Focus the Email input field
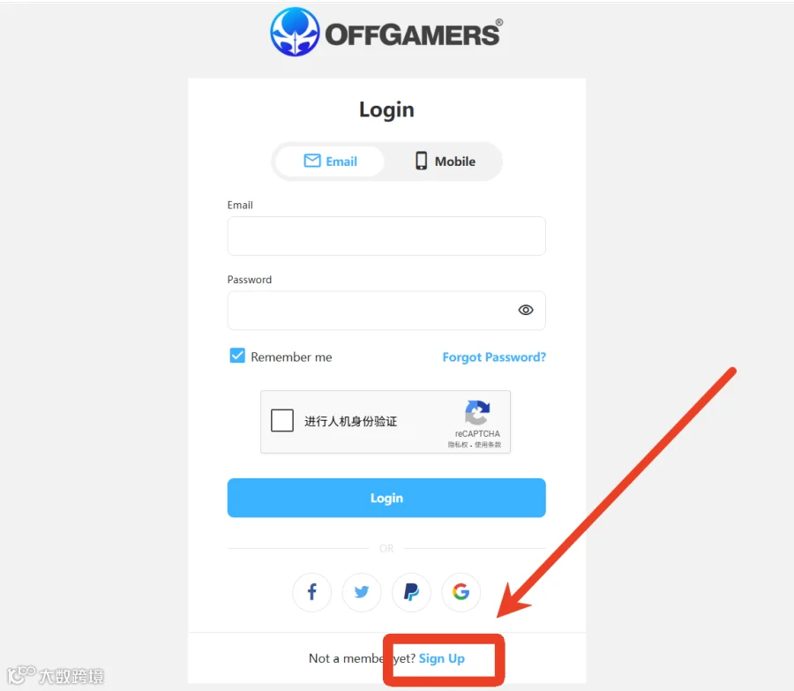 pos(386,237)
